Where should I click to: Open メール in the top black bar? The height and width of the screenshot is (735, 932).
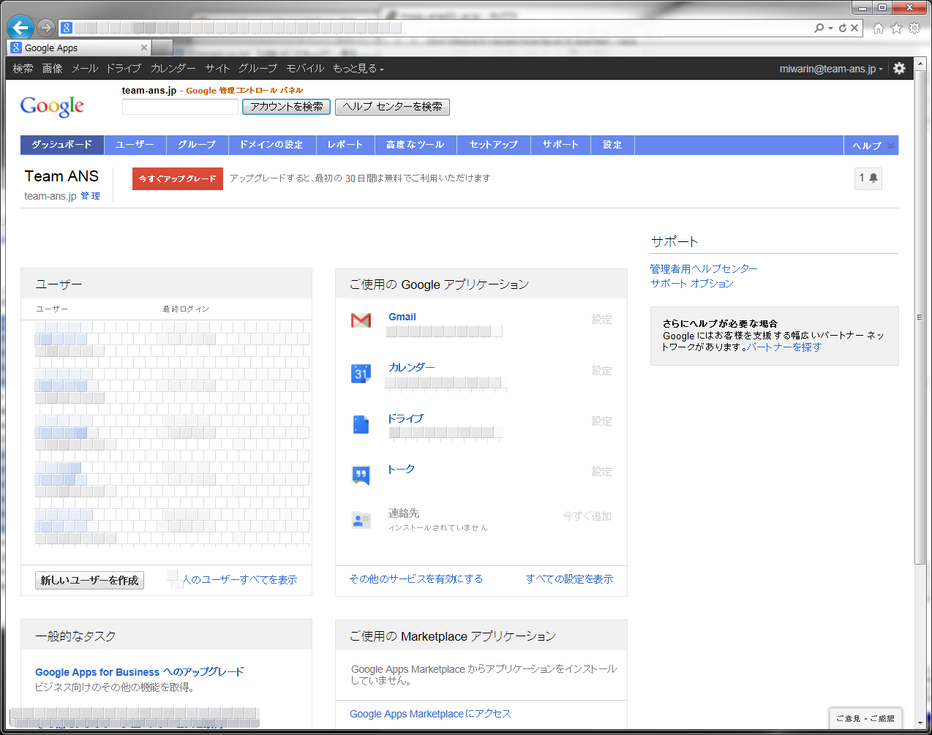(85, 68)
